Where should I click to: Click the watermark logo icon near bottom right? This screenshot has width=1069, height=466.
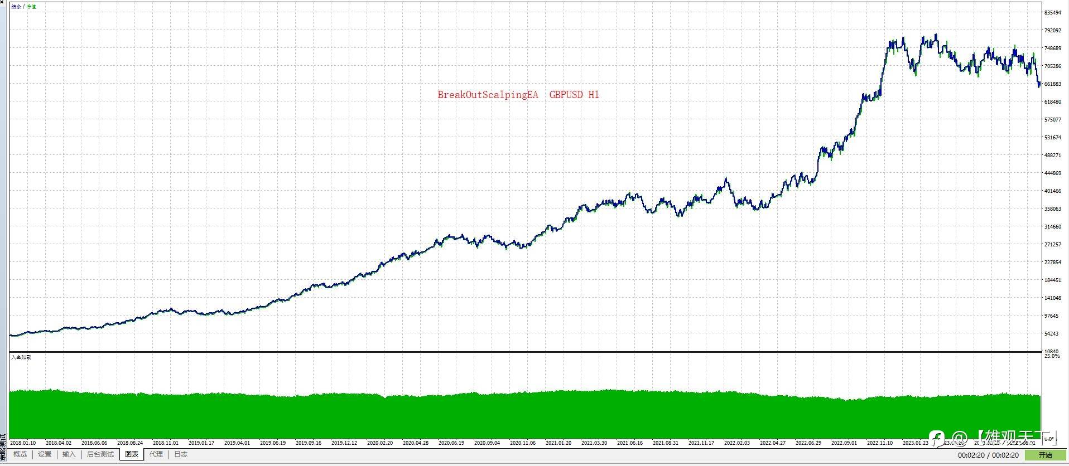click(937, 438)
